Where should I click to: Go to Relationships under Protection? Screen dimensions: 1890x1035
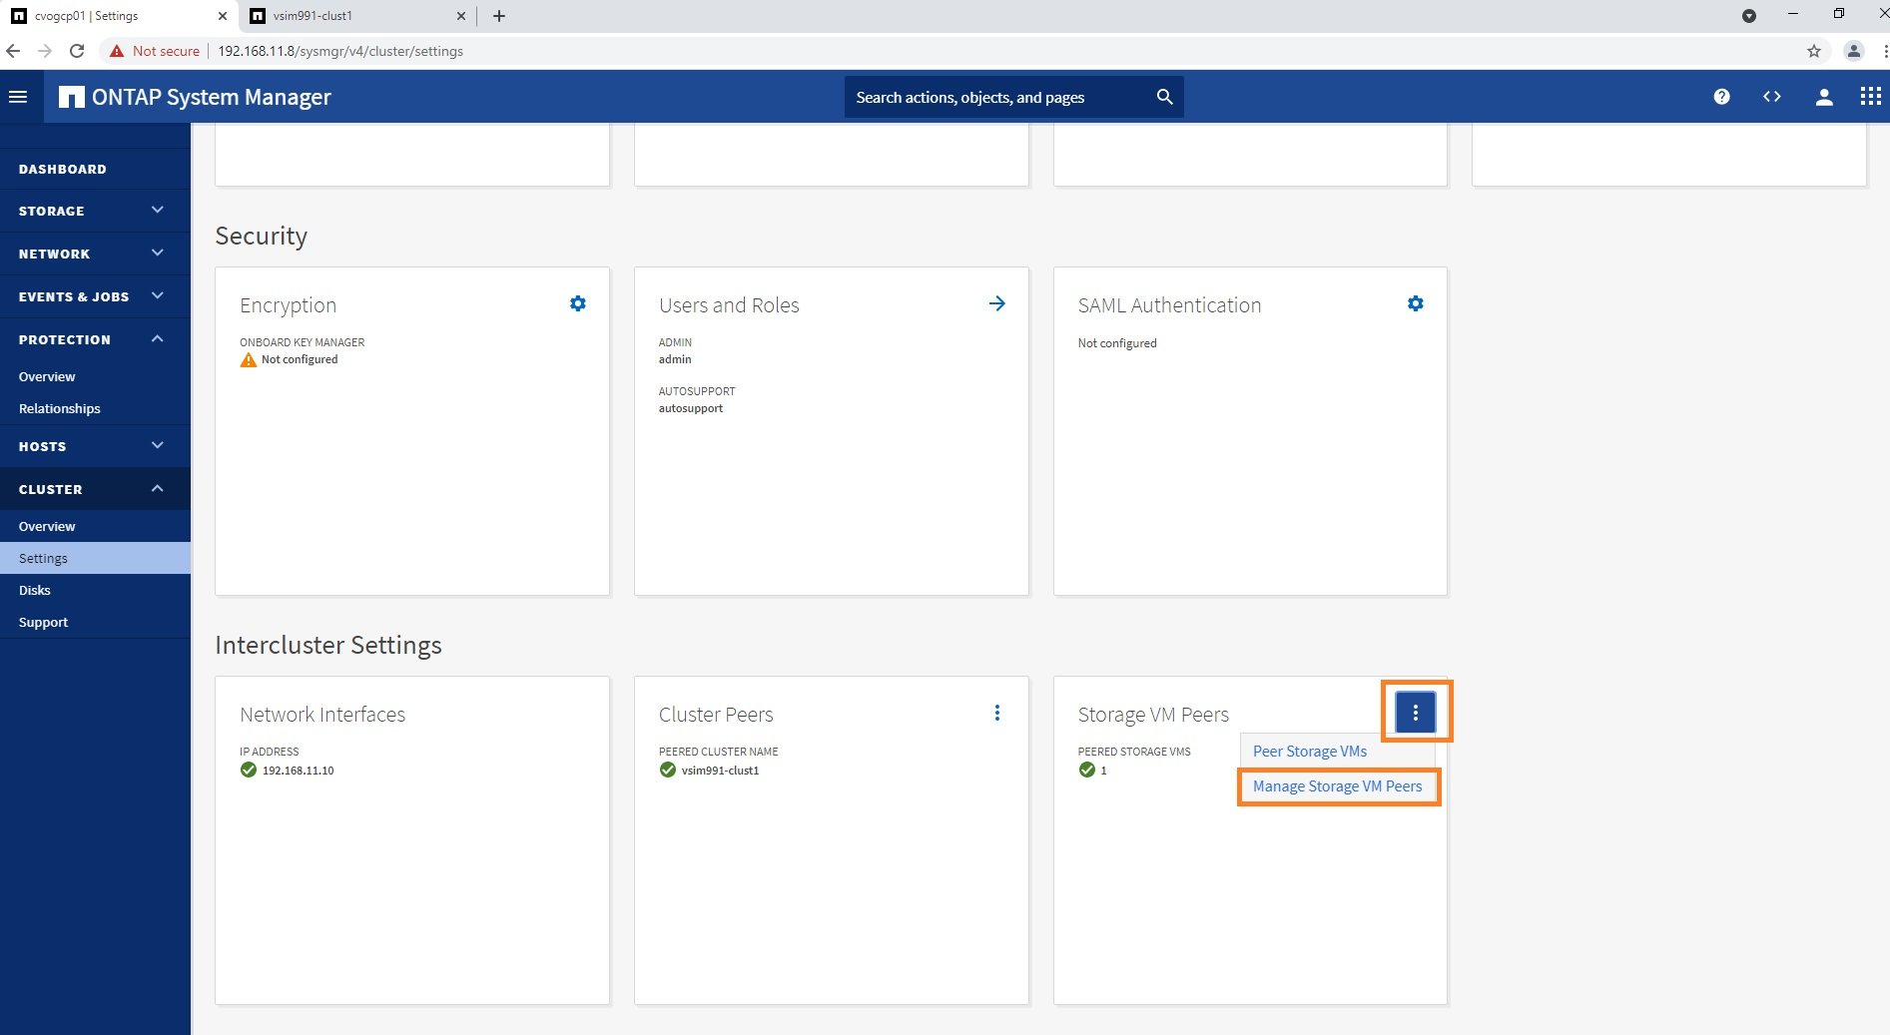60,408
